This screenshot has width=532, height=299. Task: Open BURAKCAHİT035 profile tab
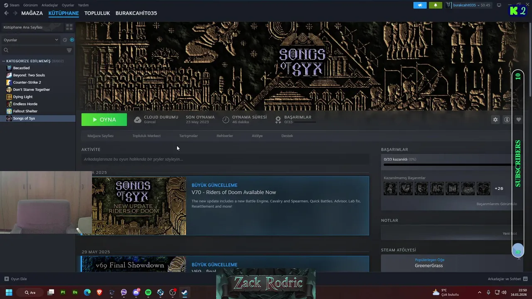136,13
